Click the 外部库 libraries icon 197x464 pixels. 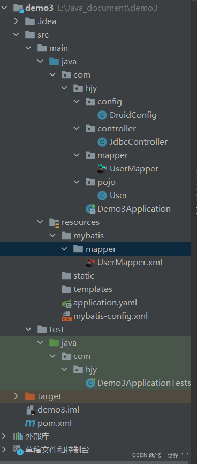pos(18,437)
